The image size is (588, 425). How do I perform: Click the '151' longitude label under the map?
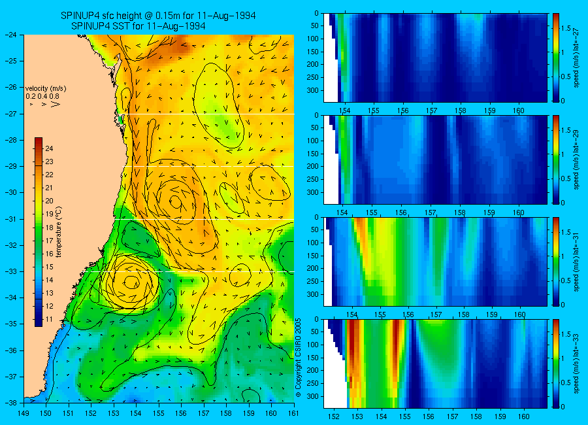click(x=69, y=413)
